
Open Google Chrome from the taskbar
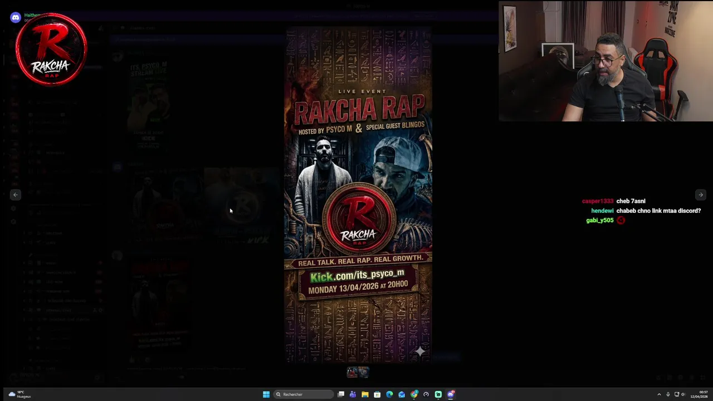pyautogui.click(x=414, y=394)
